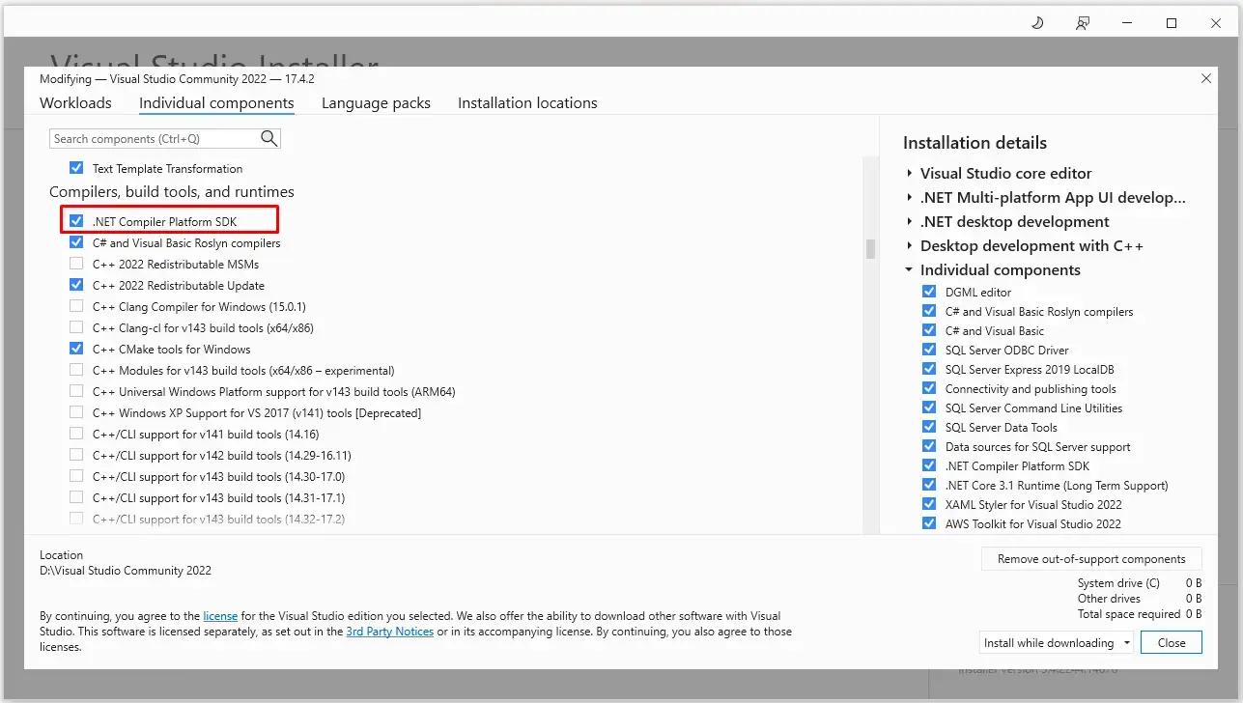Click the feedback icon in title bar
1243x703 pixels.
point(1083,23)
